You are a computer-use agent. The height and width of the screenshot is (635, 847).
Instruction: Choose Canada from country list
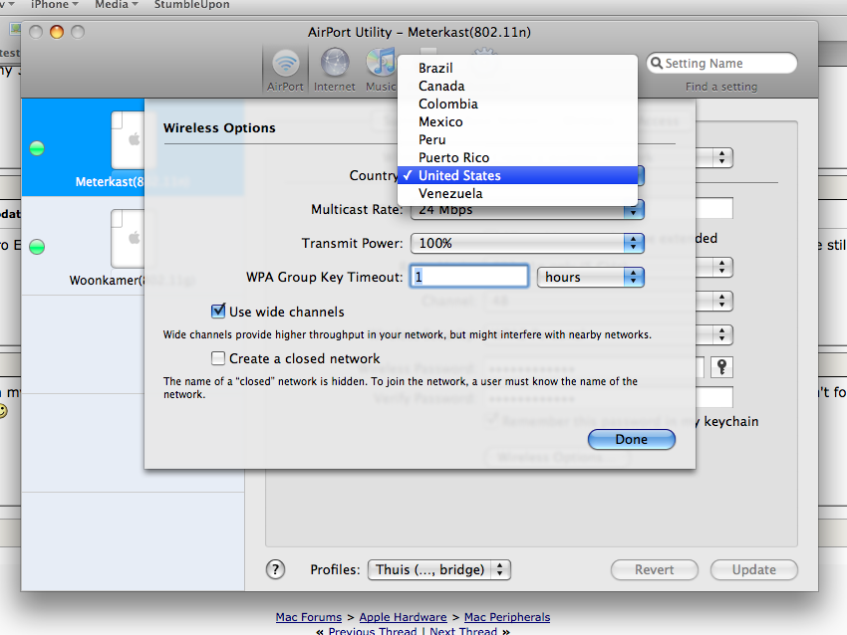coord(517,86)
